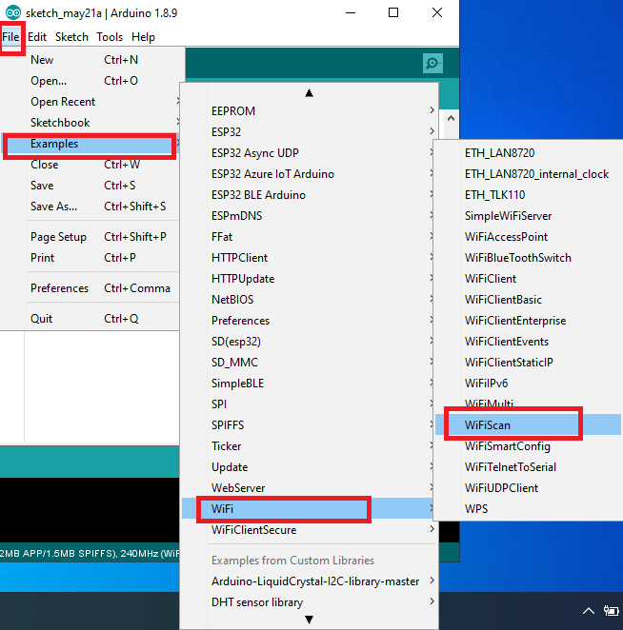Open WiFiSmartConfig example
This screenshot has width=623, height=630.
pyautogui.click(x=529, y=446)
